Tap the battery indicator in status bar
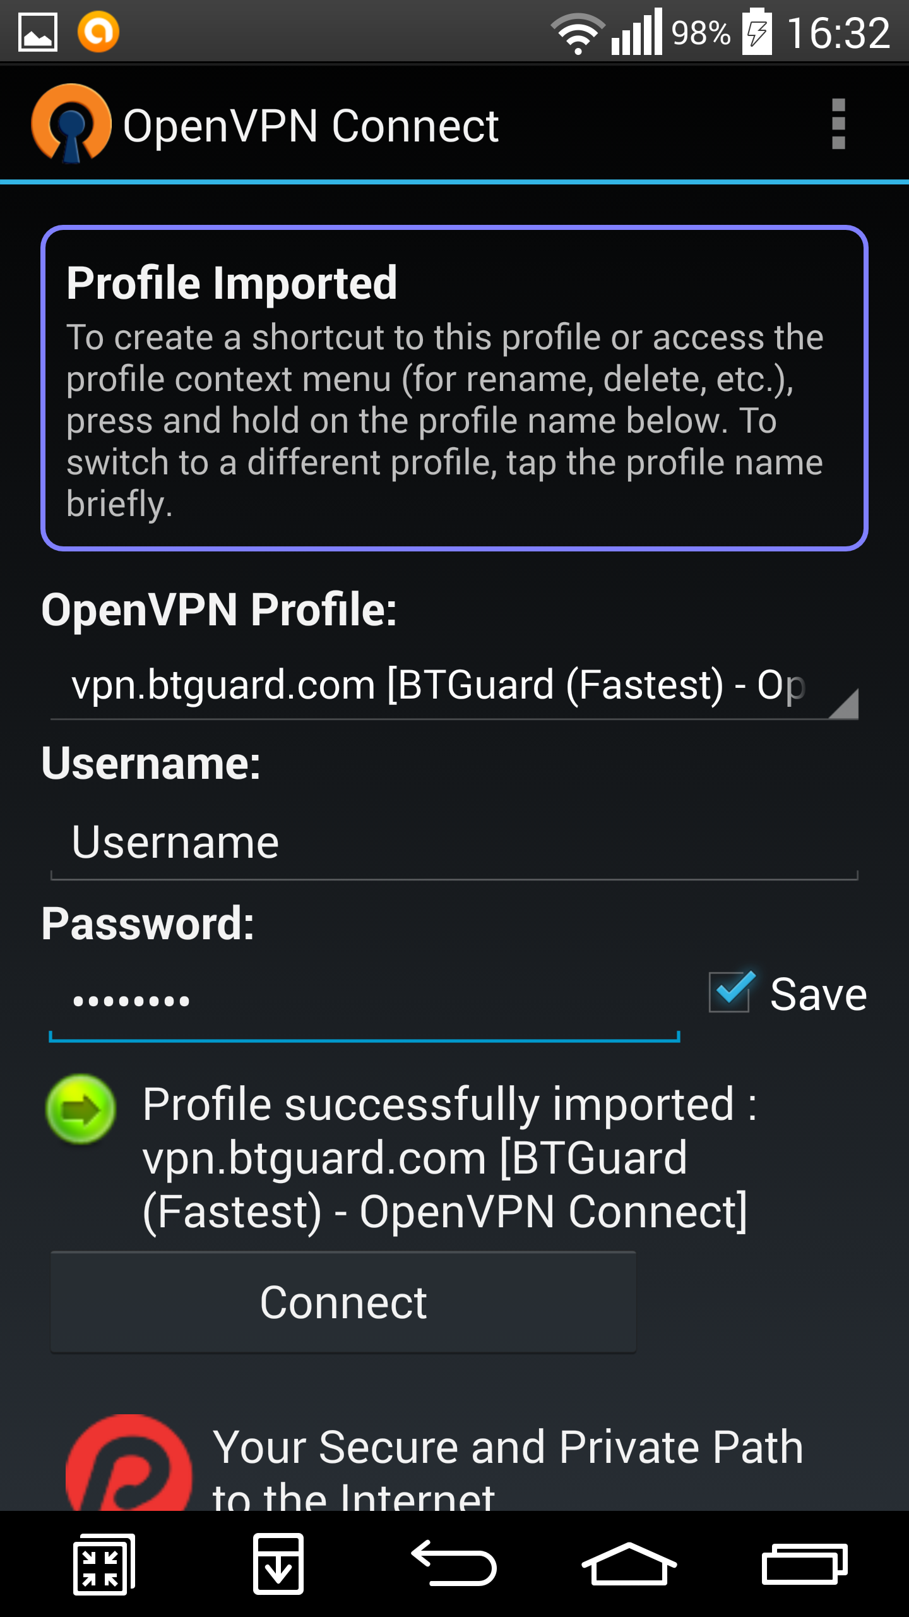Viewport: 909px width, 1617px height. click(x=756, y=32)
